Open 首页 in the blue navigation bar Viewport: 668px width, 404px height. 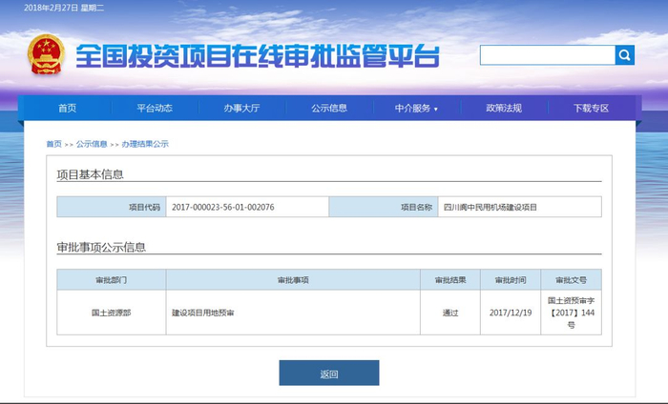(67, 109)
